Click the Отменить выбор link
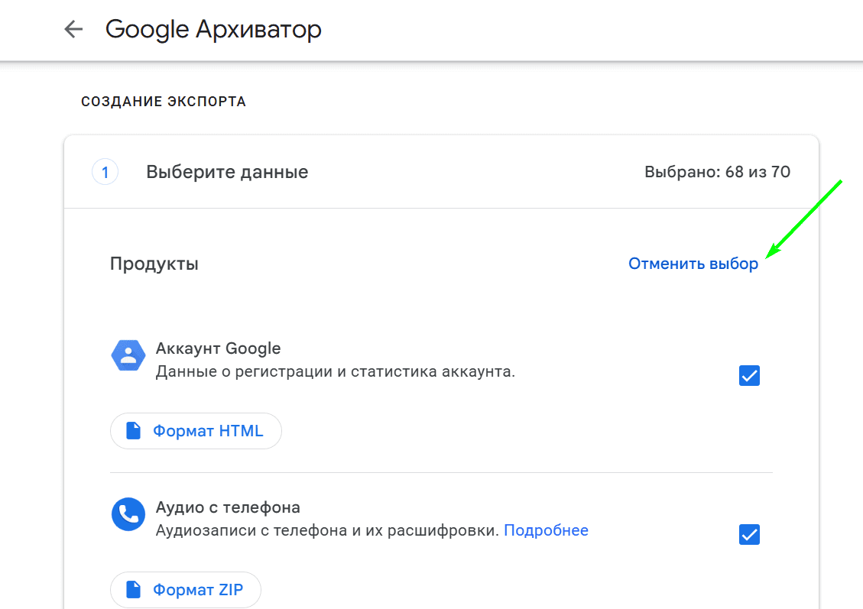Image resolution: width=863 pixels, height=609 pixels. 693,264
